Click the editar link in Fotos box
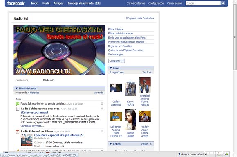The height and width of the screenshot is (157, 237). click(x=144, y=144)
